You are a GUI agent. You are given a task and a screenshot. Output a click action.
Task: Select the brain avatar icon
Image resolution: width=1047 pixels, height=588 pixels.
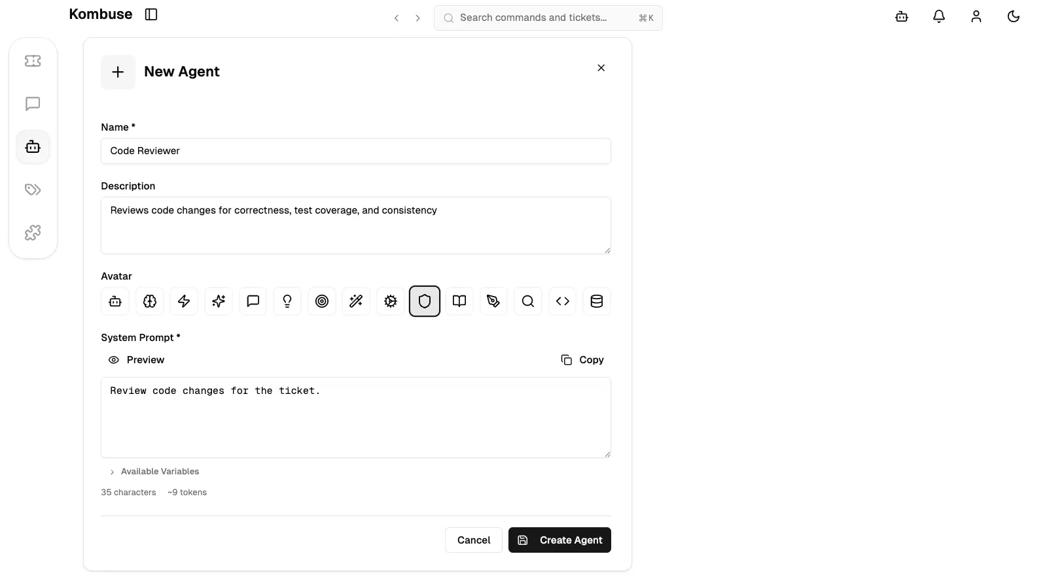(149, 301)
